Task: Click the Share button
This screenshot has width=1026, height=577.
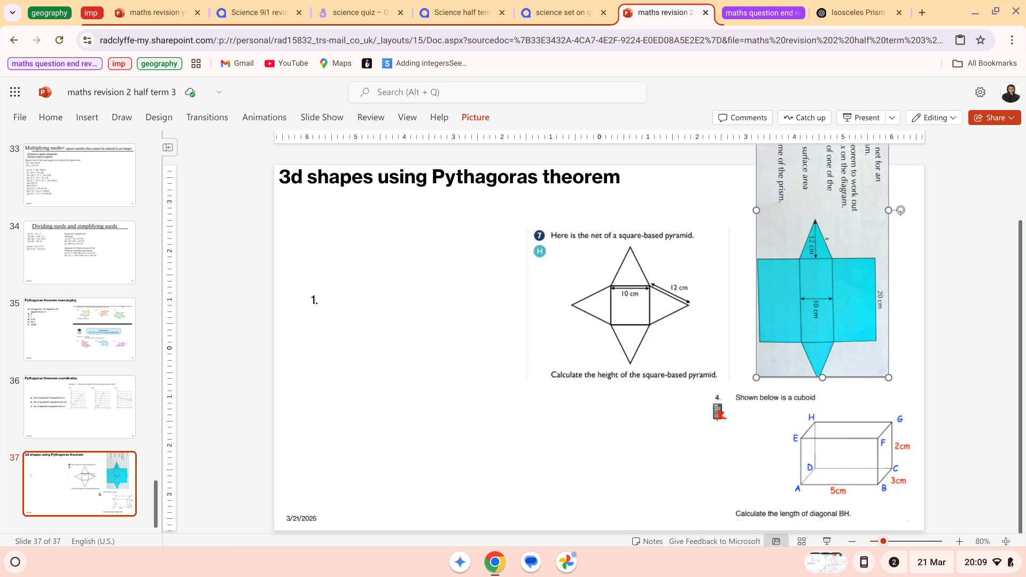Action: point(994,118)
